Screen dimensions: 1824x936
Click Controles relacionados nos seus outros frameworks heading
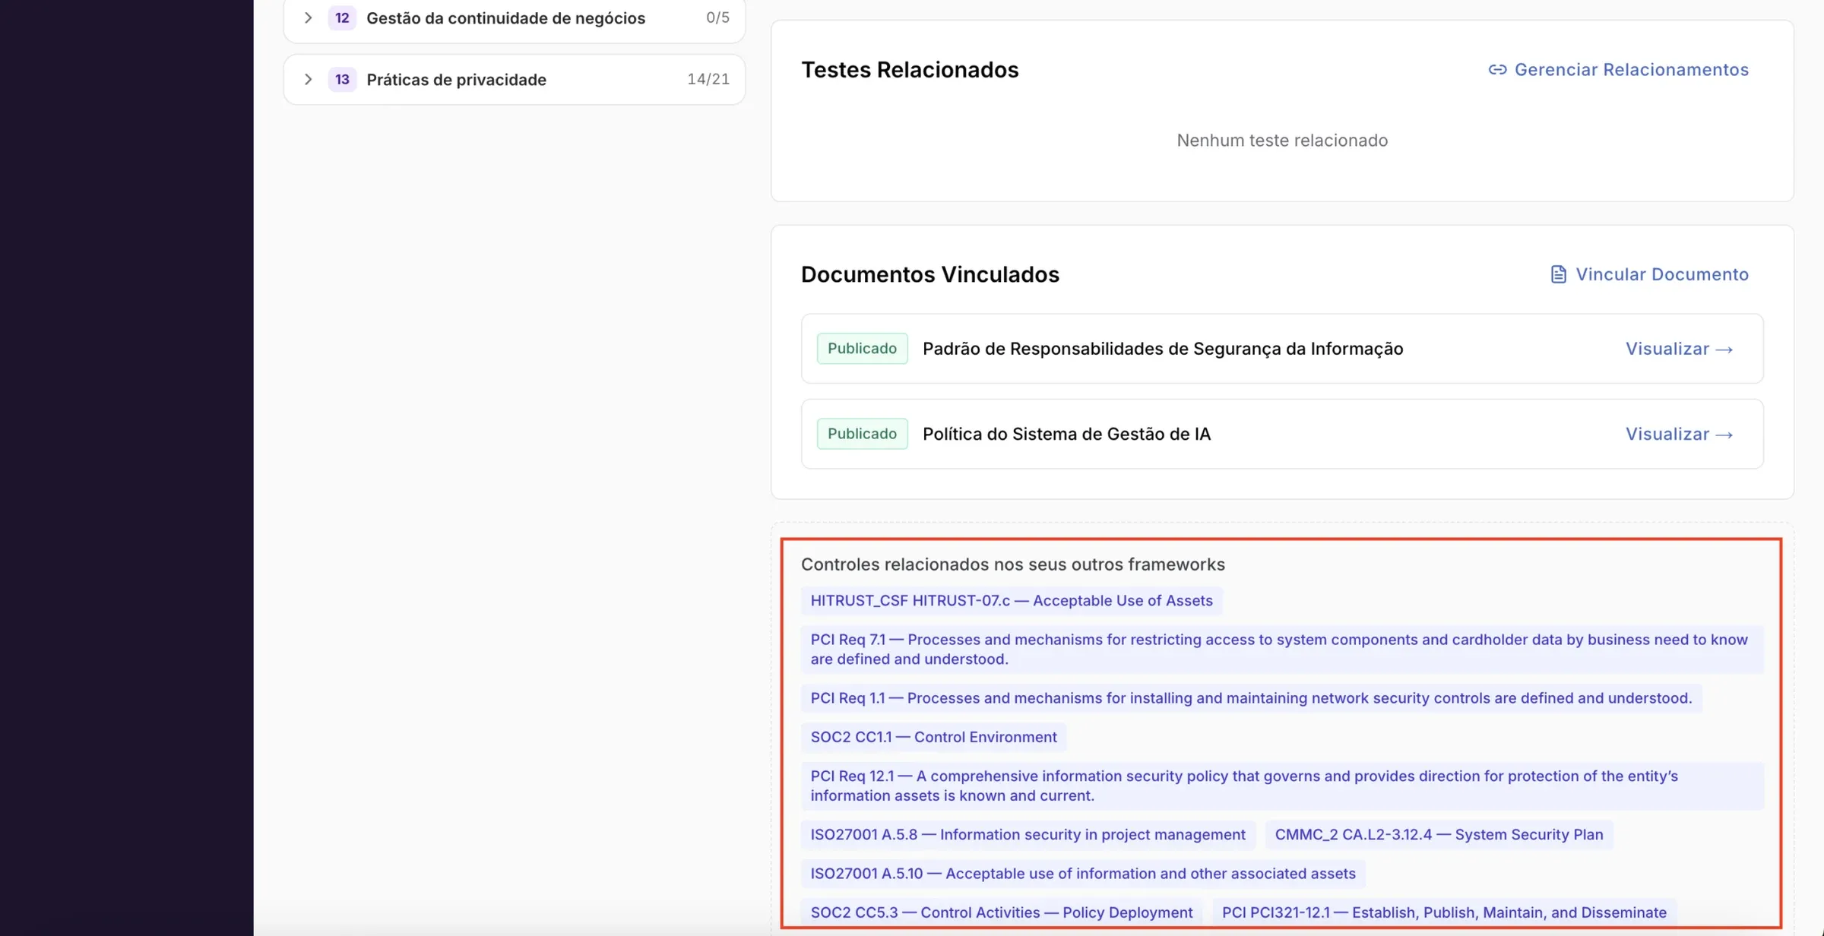point(1013,564)
